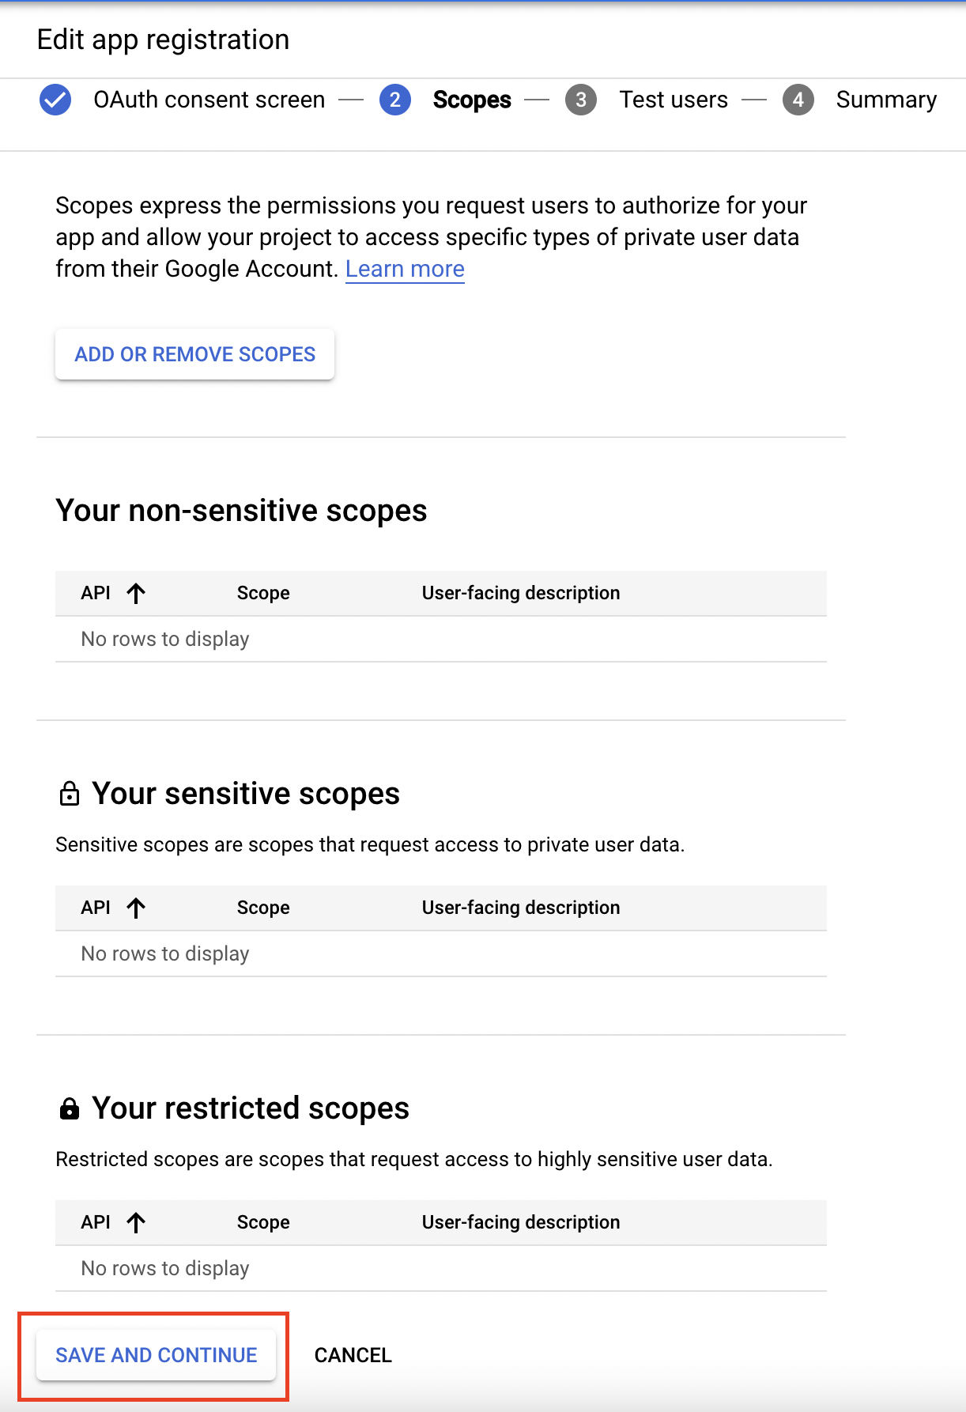Click the padlock icon beside Your restricted scopes
Viewport: 966px width, 1412px height.
[70, 1108]
